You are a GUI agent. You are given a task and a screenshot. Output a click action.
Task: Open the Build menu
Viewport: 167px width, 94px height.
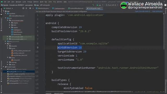(42, 2)
